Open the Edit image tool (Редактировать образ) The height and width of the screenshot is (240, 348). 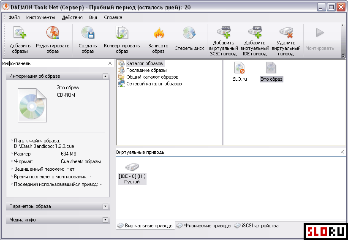tap(53, 33)
